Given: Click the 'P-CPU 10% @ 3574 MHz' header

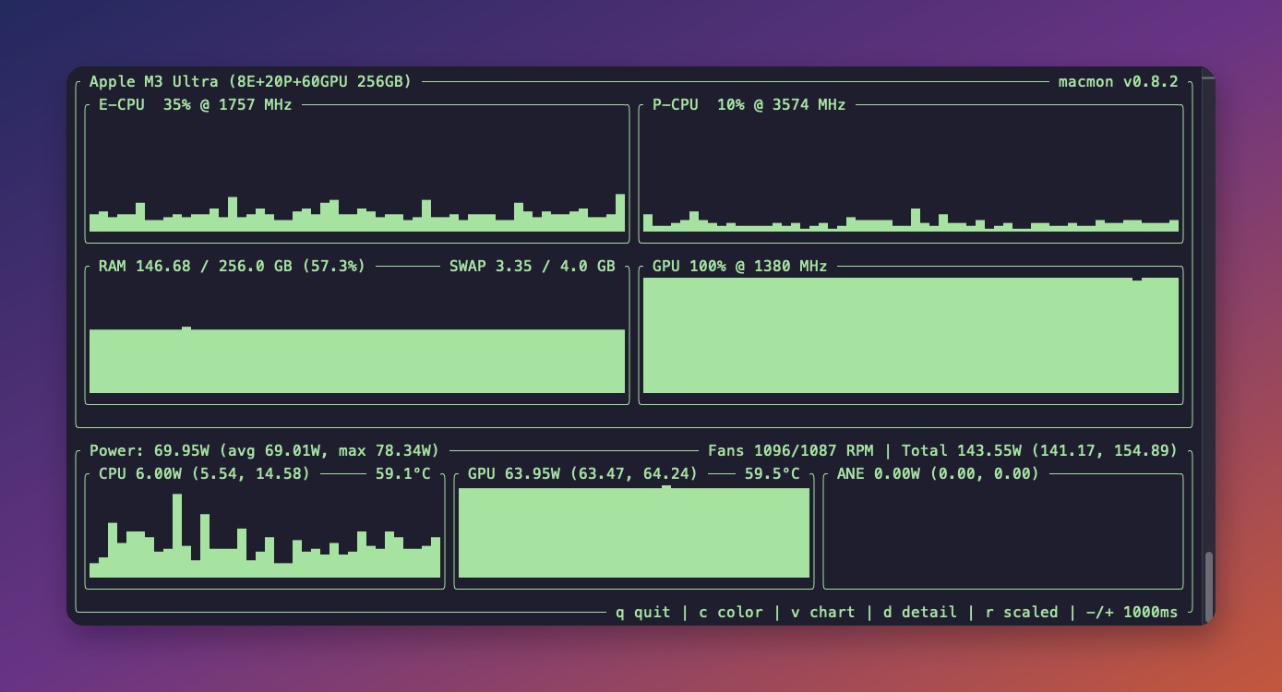Looking at the screenshot, I should (749, 104).
